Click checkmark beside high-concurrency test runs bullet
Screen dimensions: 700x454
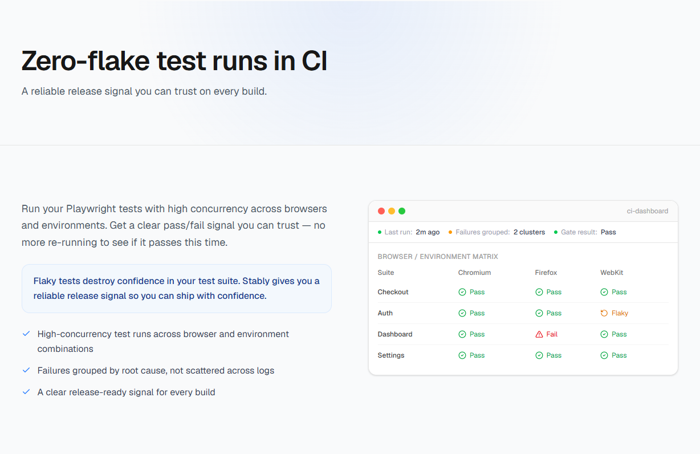[x=26, y=333]
